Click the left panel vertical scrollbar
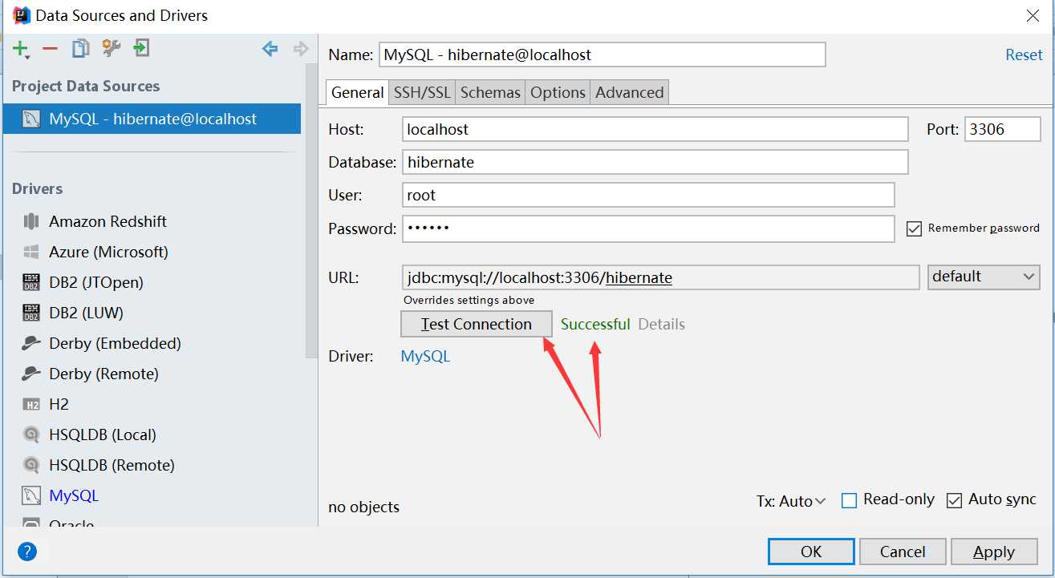The image size is (1055, 578). point(312,212)
